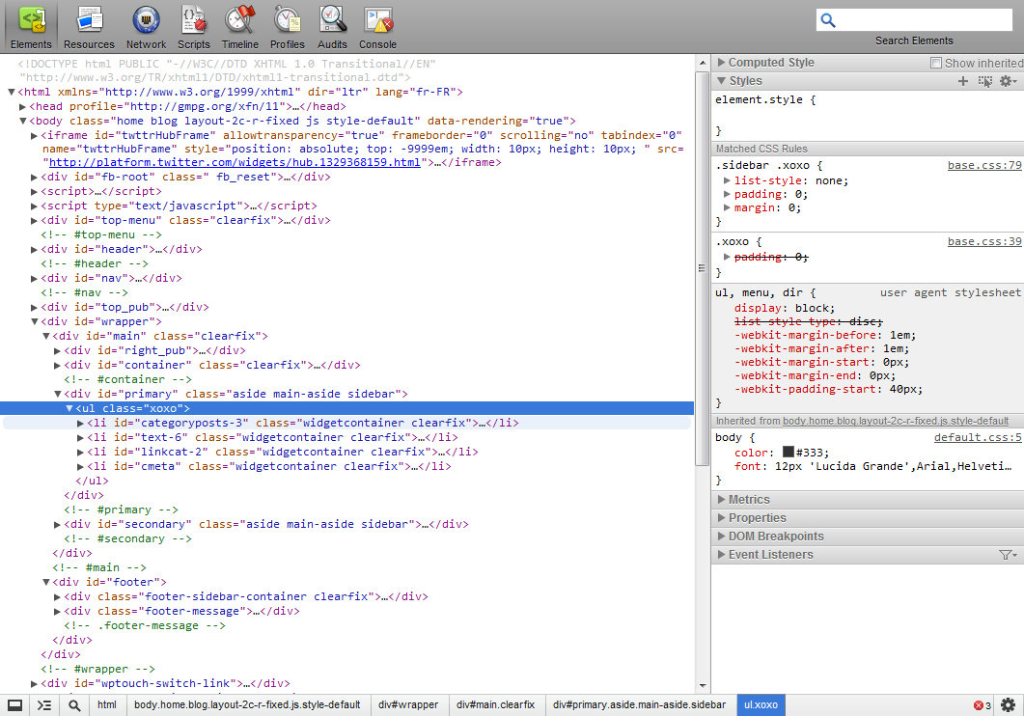Click the red error count indicator

[x=982, y=705]
